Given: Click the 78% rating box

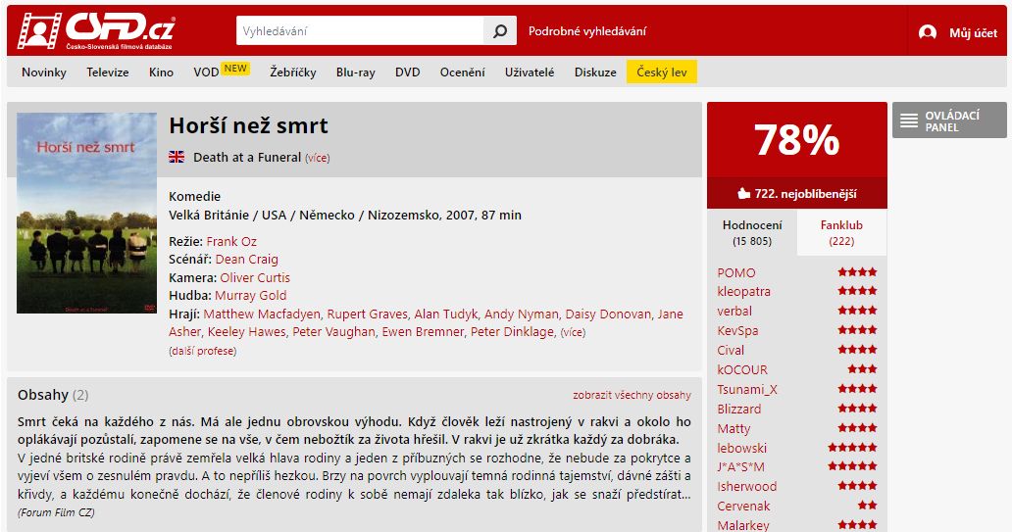Looking at the screenshot, I should click(797, 140).
